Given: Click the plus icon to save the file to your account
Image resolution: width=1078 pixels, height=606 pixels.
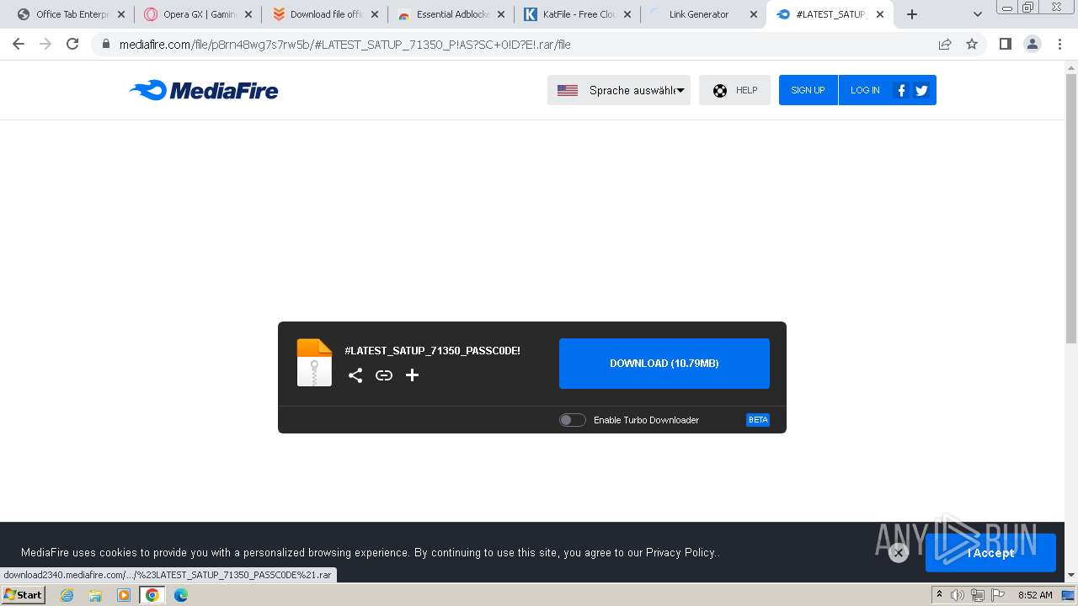Looking at the screenshot, I should click(412, 375).
